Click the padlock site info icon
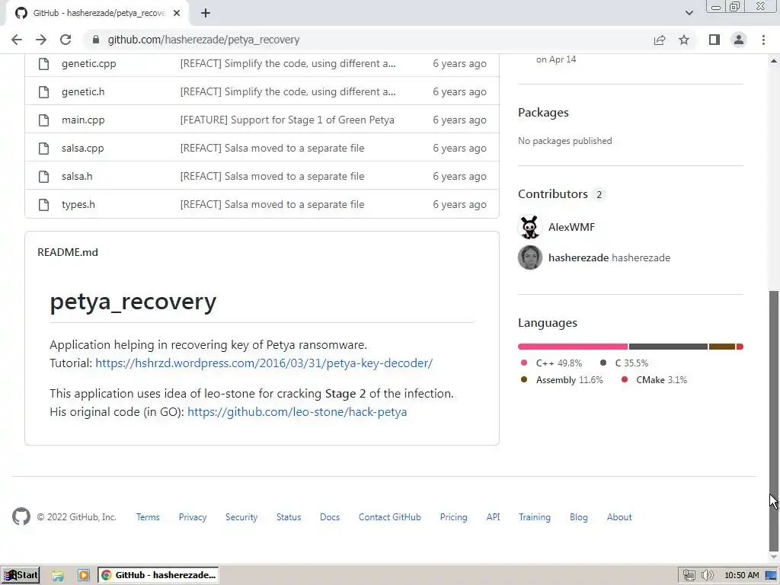This screenshot has height=585, width=780. 96,40
